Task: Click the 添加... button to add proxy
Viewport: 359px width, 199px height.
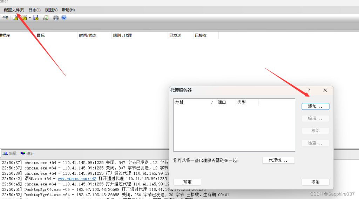Action: pyautogui.click(x=315, y=106)
